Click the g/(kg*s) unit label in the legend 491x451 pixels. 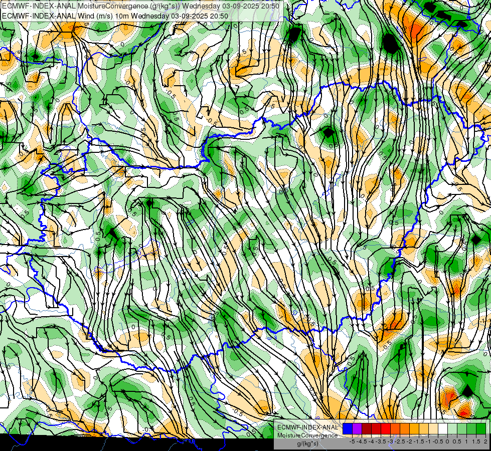pos(308,444)
